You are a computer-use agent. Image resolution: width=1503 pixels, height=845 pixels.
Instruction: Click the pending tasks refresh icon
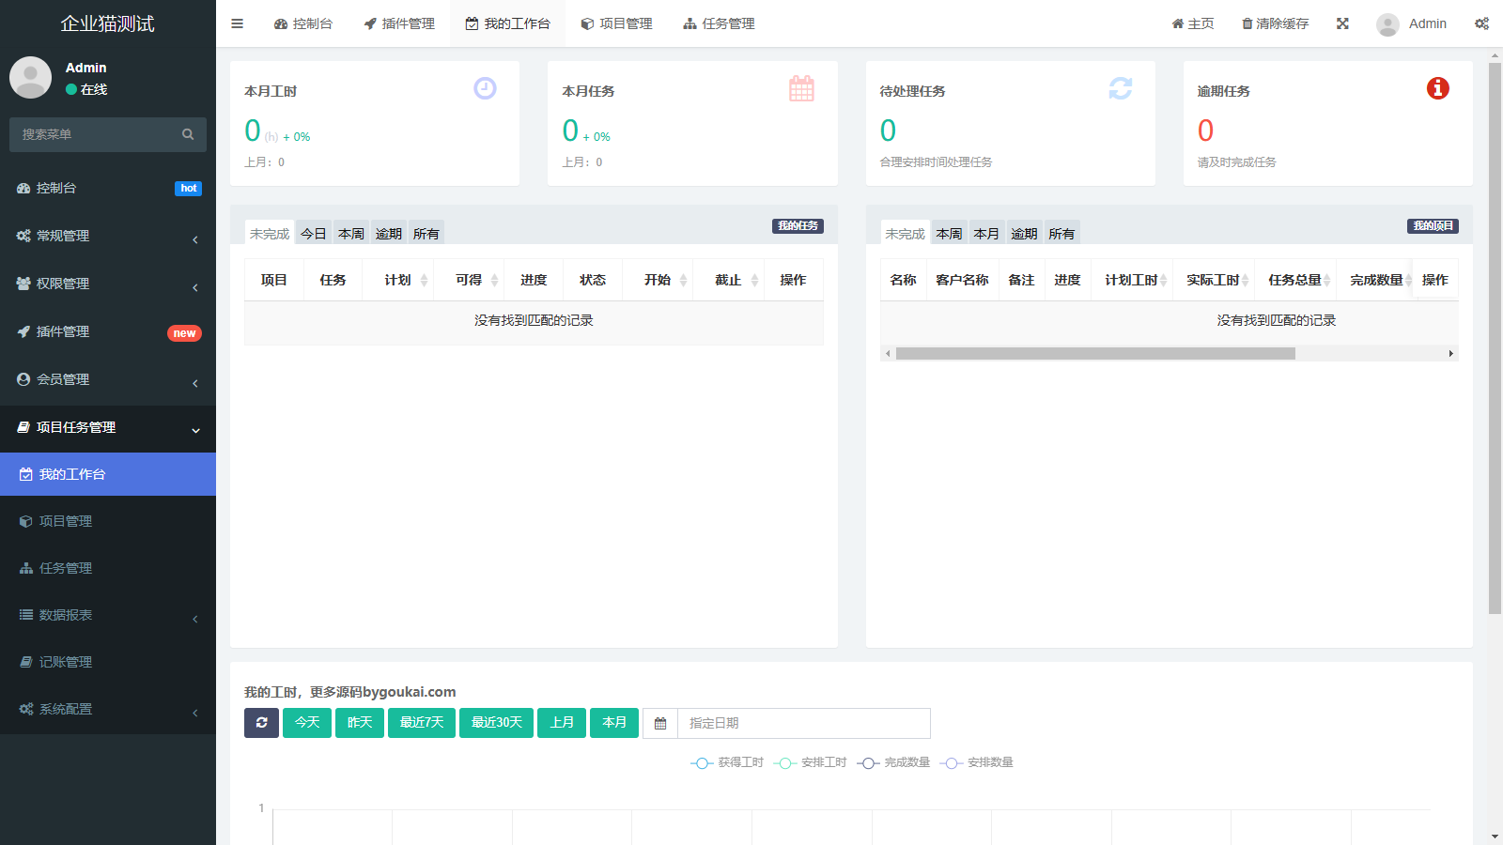click(x=1120, y=88)
